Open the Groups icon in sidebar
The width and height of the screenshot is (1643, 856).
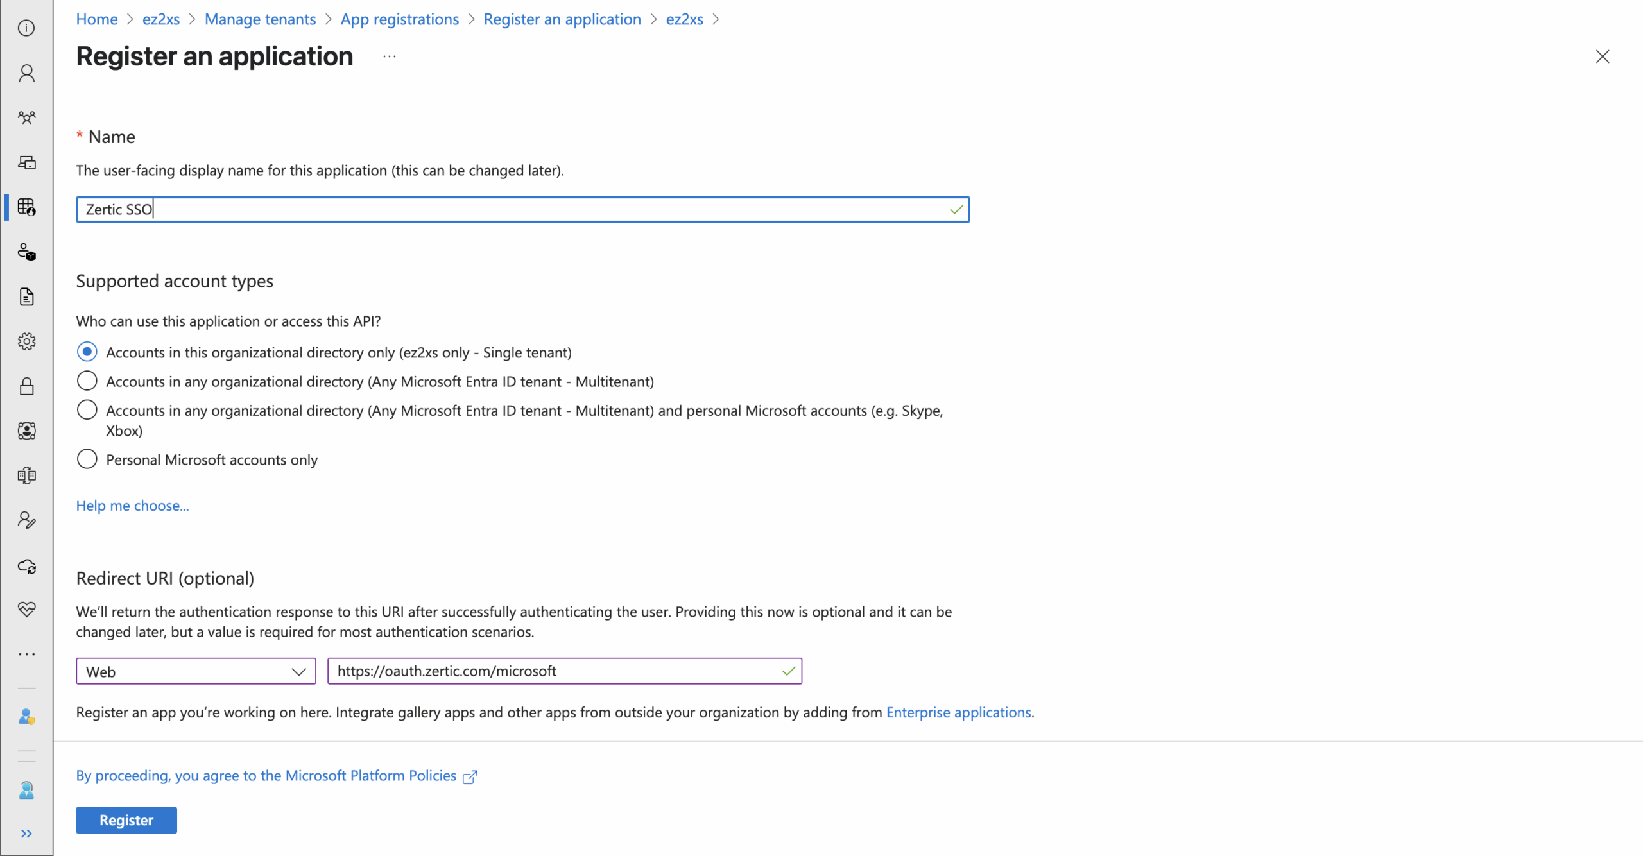(26, 117)
